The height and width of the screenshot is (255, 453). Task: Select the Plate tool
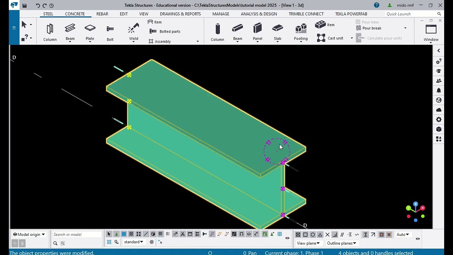90,32
